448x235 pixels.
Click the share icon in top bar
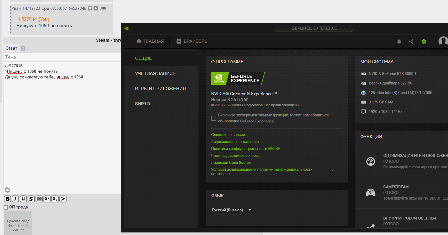point(411,41)
